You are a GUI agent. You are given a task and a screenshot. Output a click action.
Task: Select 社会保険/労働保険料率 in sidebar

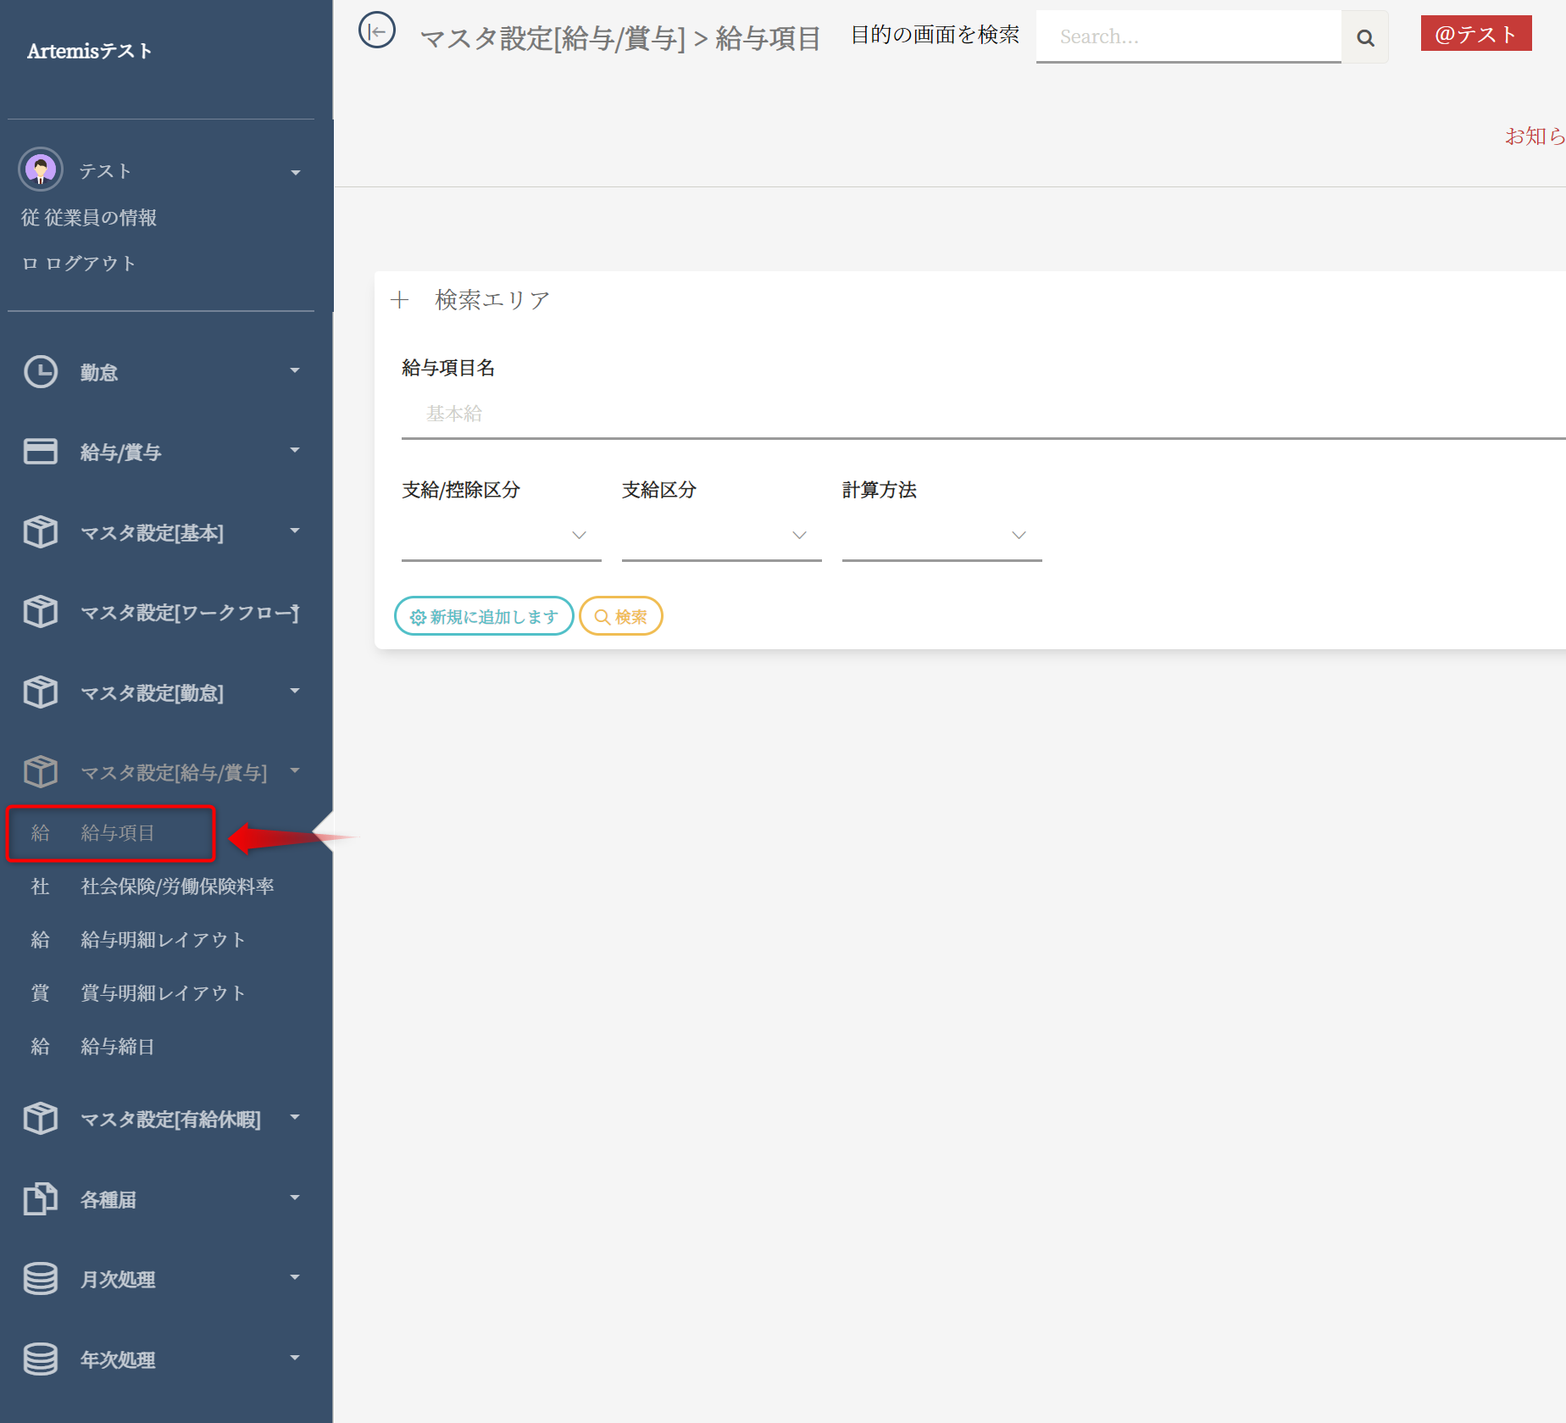[x=177, y=887]
